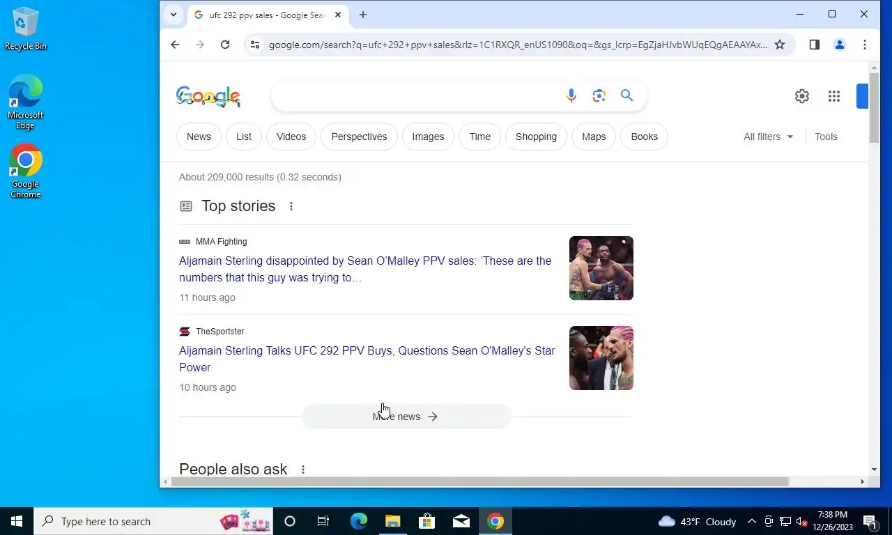892x535 pixels.
Task: Click the taskbar search box
Action: point(153,521)
